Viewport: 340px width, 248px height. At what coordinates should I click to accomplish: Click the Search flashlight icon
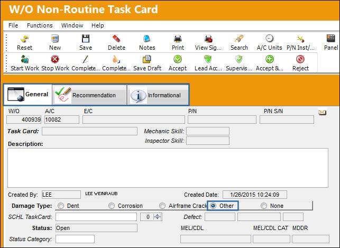pos(239,39)
